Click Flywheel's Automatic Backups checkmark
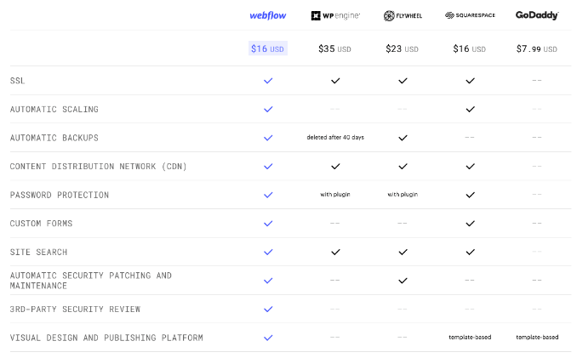This screenshot has height=358, width=577. point(403,138)
